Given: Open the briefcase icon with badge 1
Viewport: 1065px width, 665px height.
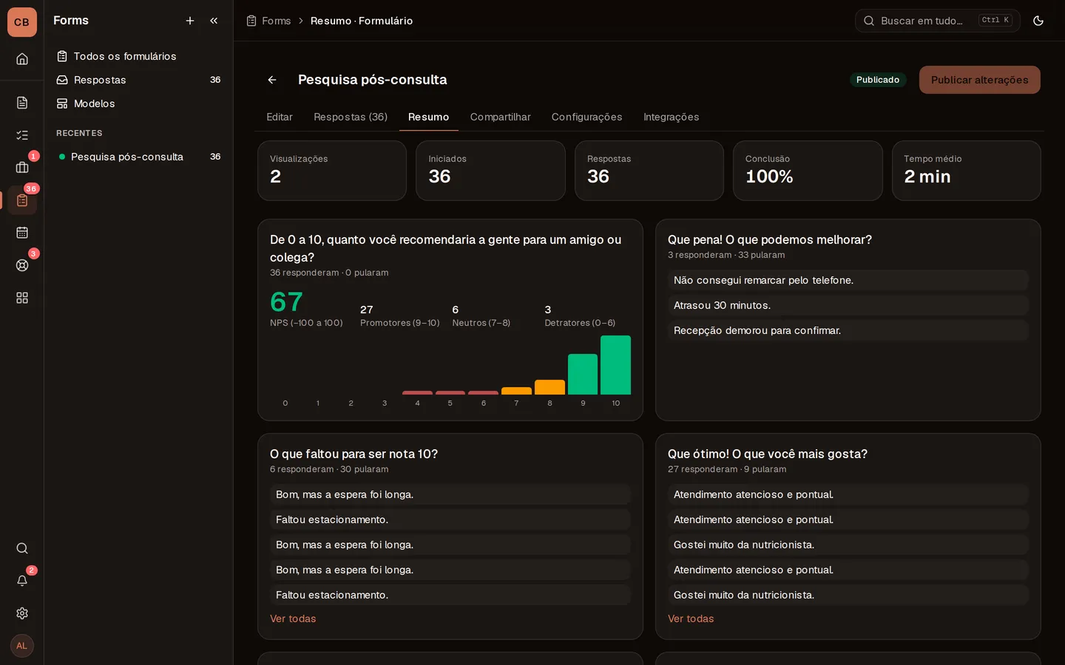Looking at the screenshot, I should pos(22,168).
